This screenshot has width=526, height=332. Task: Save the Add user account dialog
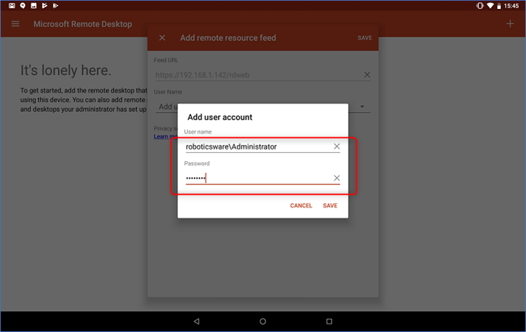click(330, 206)
